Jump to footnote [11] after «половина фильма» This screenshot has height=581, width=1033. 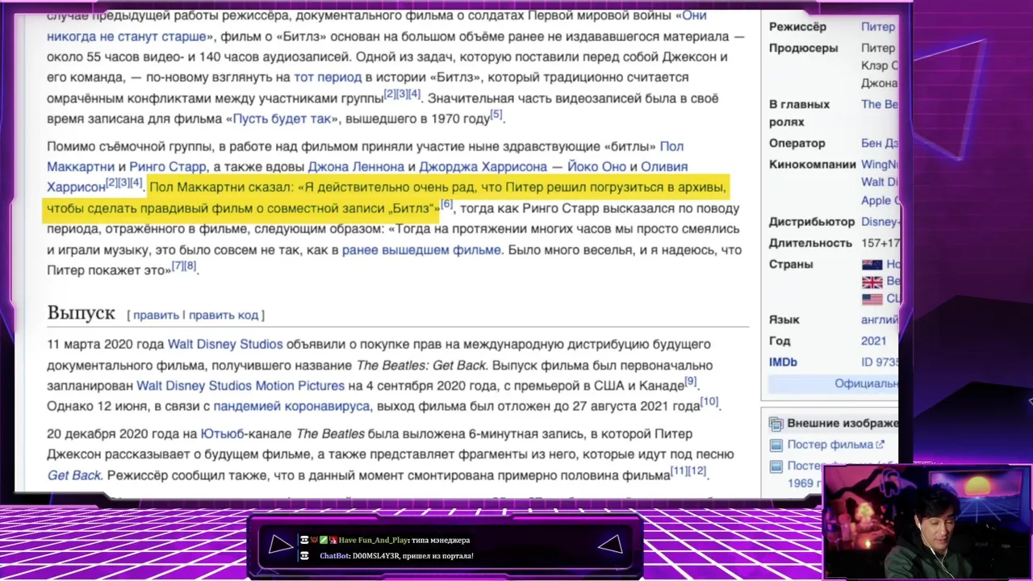[x=679, y=471]
